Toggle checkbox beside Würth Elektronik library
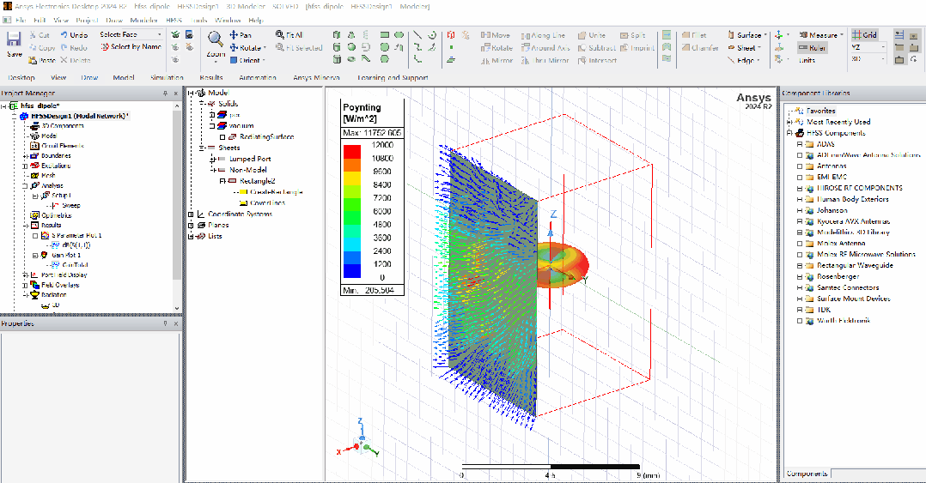Screen dimensions: 926x483 point(800,321)
